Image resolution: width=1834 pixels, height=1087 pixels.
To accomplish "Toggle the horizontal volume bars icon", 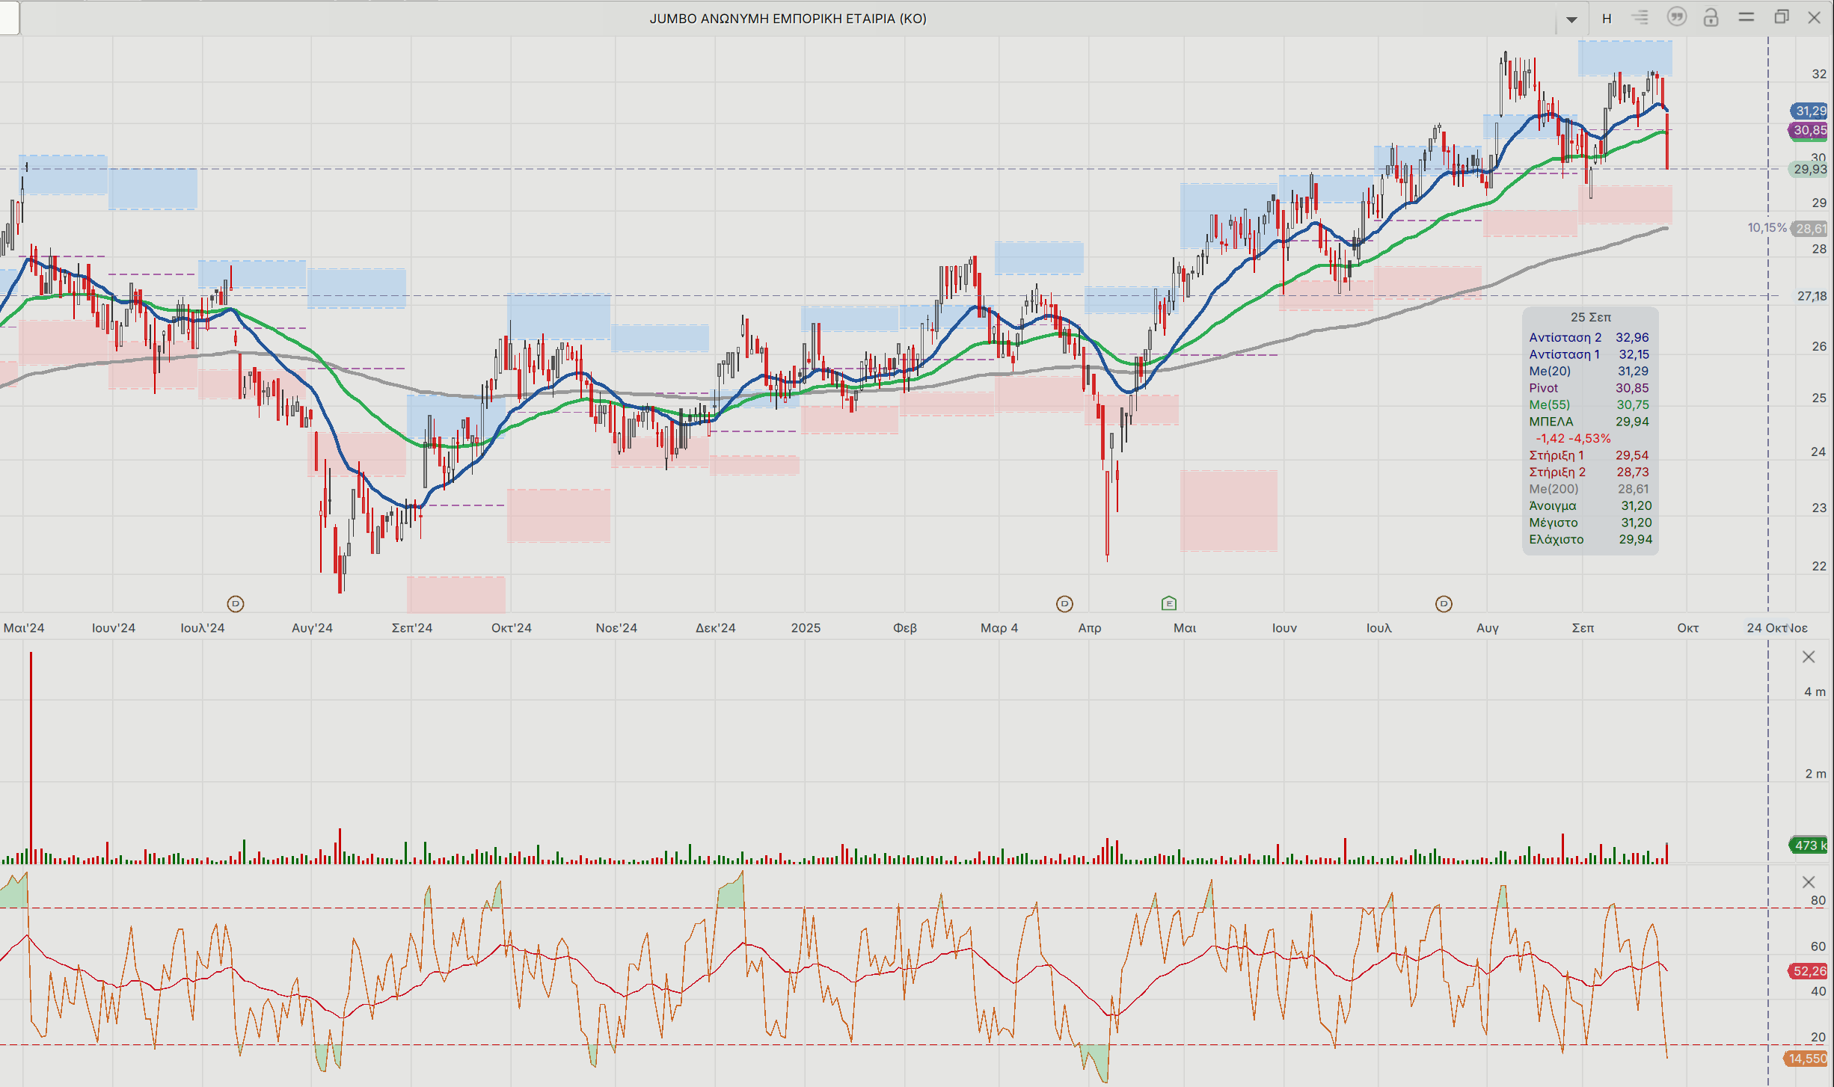I will click(1640, 17).
